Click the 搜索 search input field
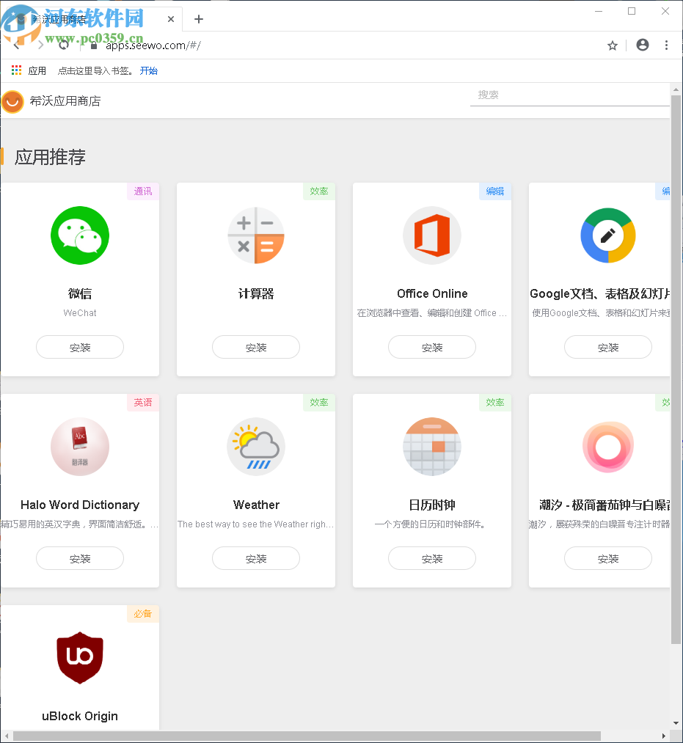Screen dimensions: 683x743 (570, 95)
